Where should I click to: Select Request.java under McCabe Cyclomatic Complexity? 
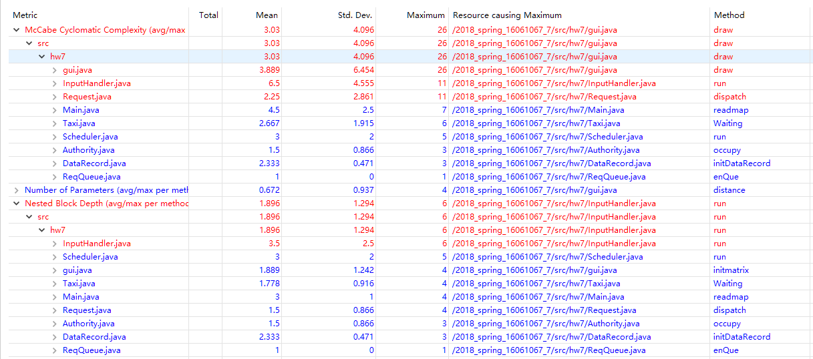click(87, 97)
